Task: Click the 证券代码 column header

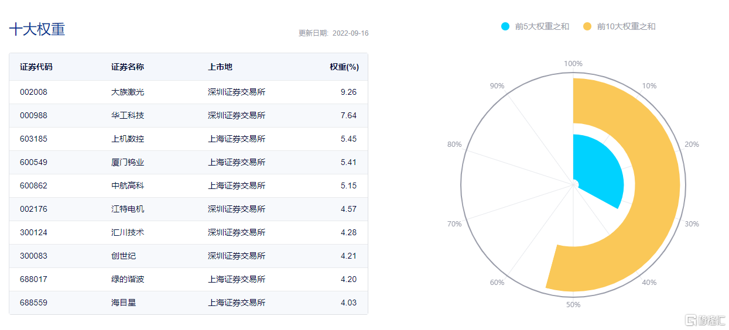Action: click(x=36, y=67)
